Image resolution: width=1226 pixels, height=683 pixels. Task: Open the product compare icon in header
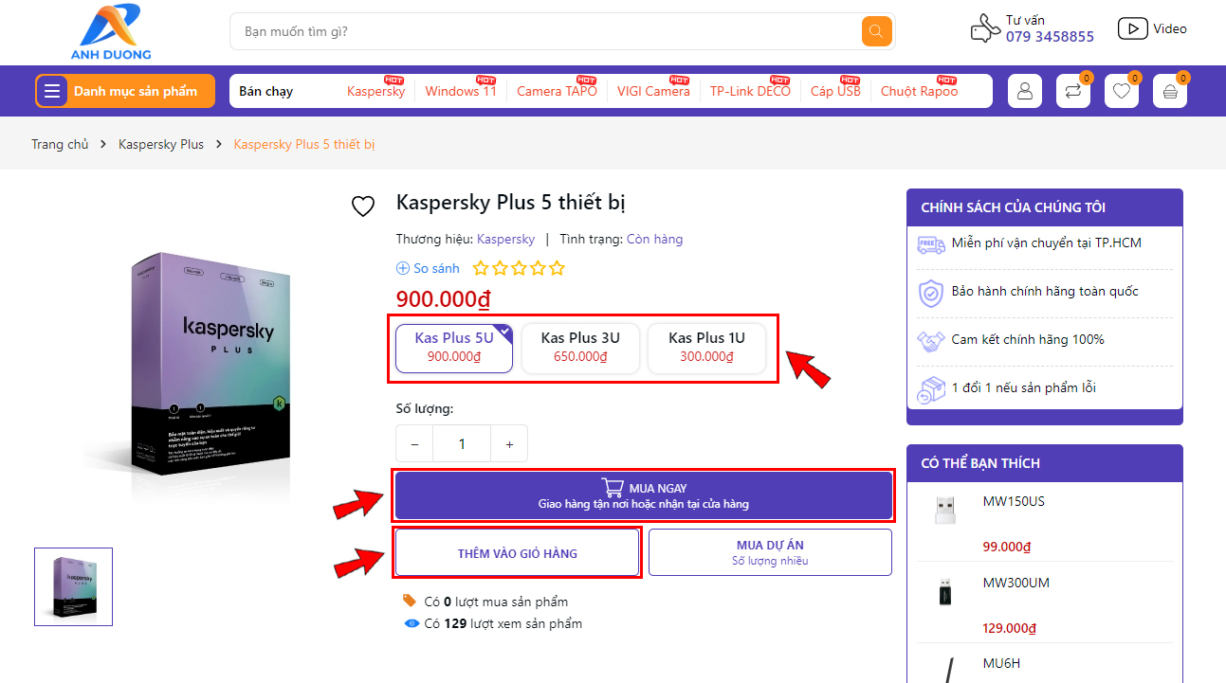tap(1073, 91)
